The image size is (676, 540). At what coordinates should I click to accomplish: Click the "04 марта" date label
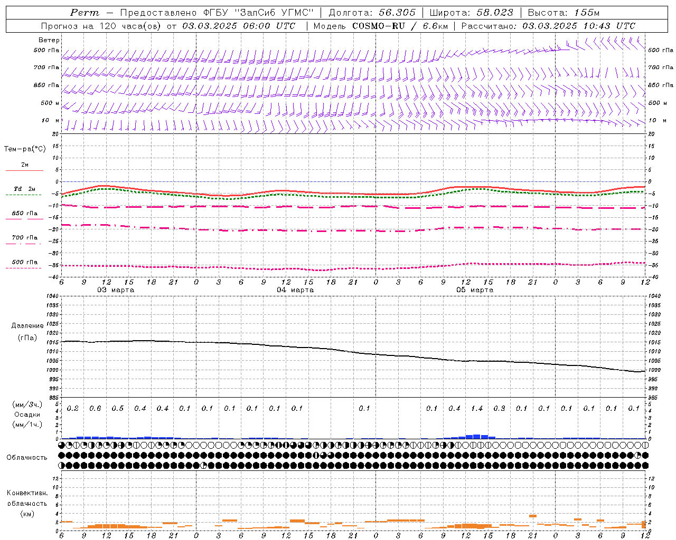(295, 290)
